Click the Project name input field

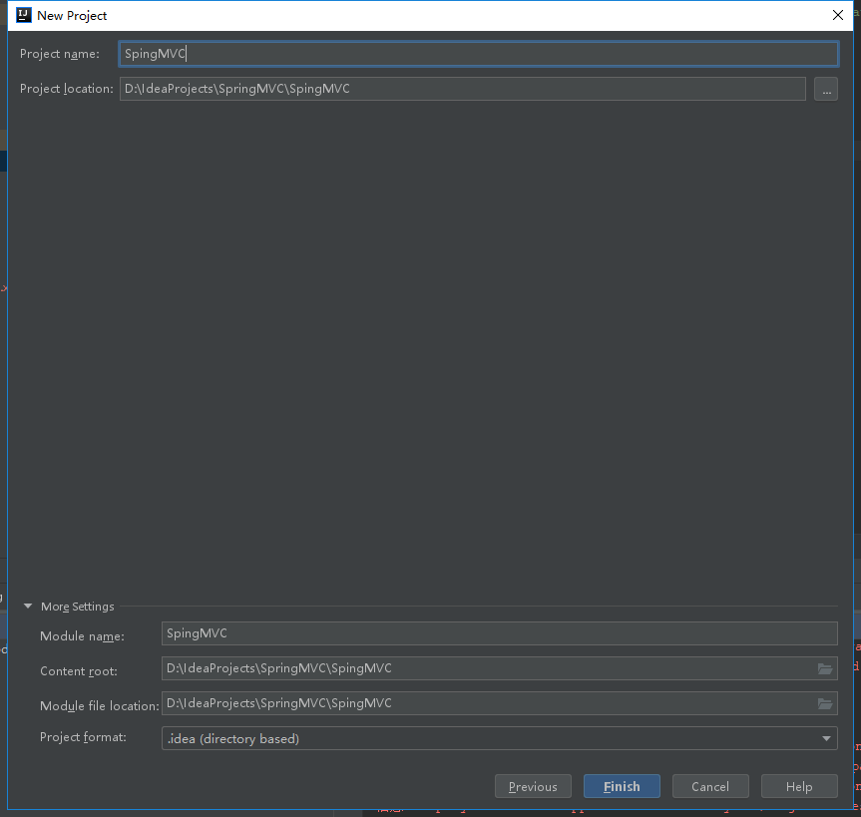[x=478, y=54]
